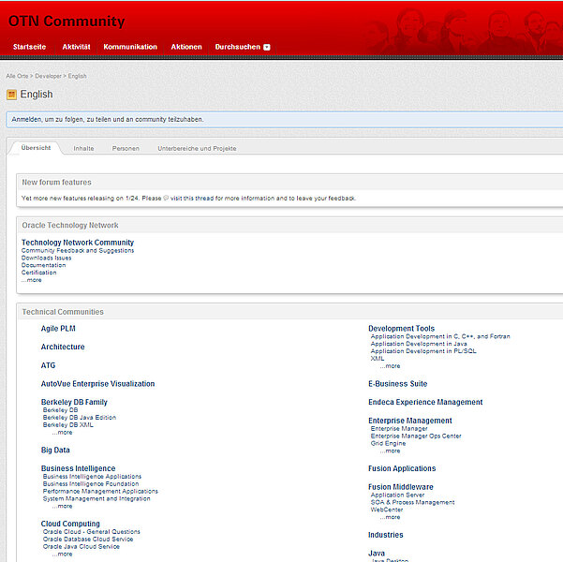Open Oracle Database Cloud Service link
563x562 pixels.
[88, 540]
